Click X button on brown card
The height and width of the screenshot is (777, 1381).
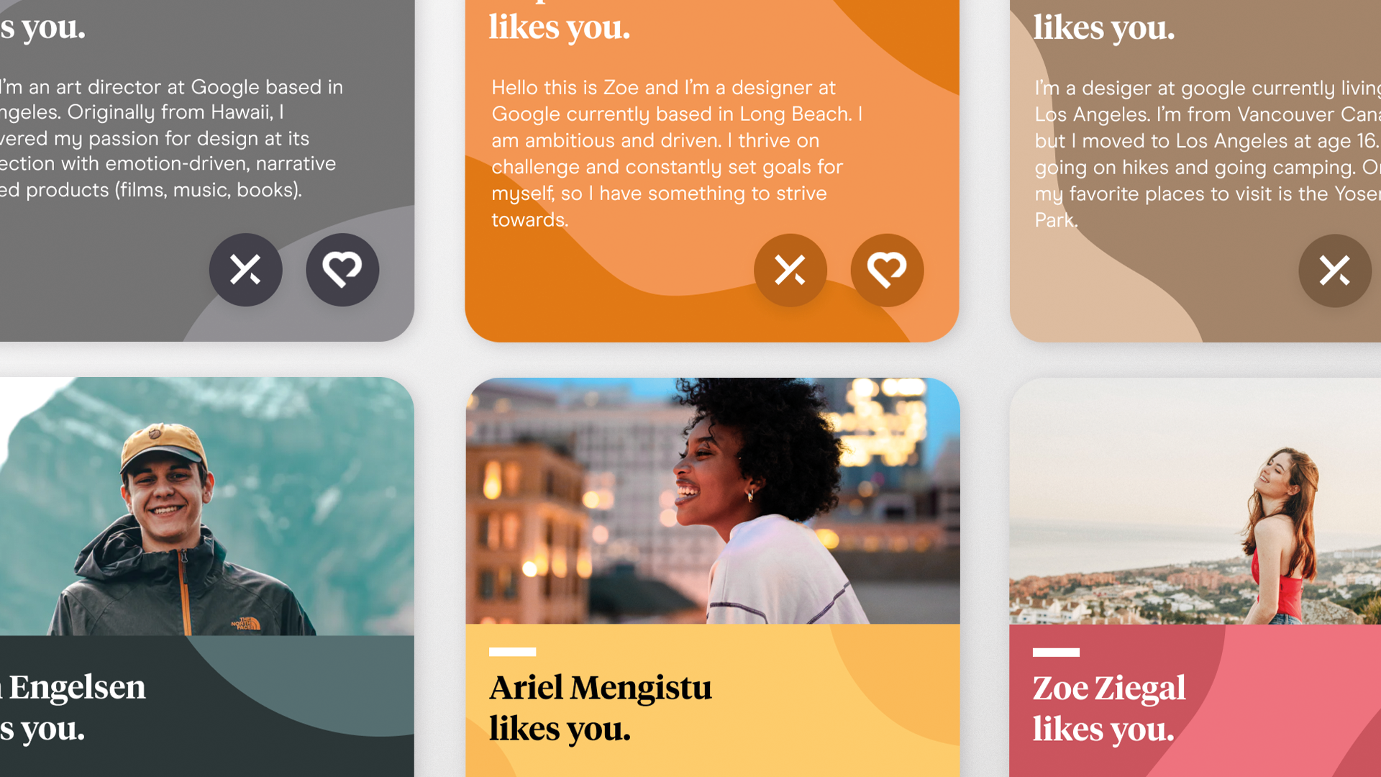pyautogui.click(x=1335, y=271)
